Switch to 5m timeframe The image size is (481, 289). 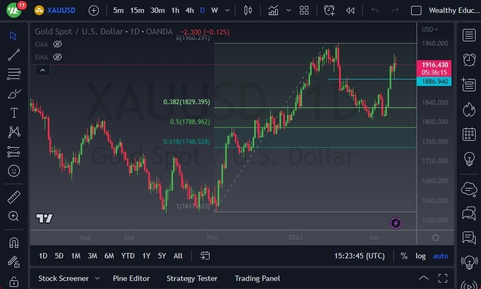click(118, 10)
